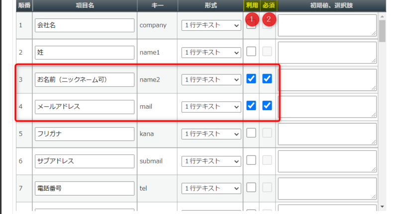This screenshot has width=398, height=214.
Task: Enable 利用 checkbox for 電話番号
Action: pos(251,187)
